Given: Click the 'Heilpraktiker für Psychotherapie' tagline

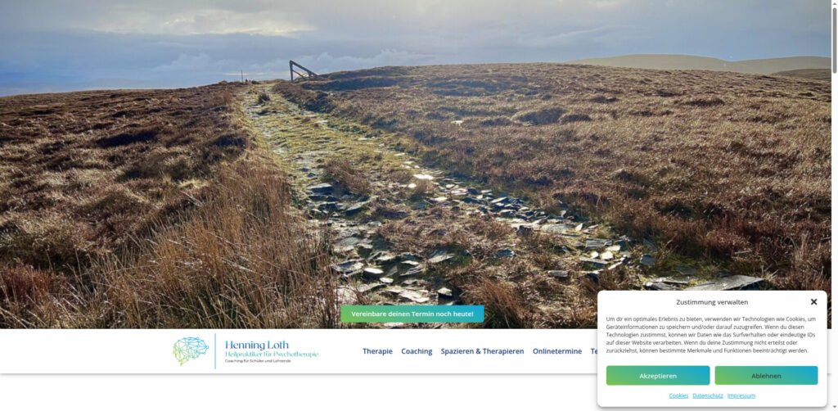Looking at the screenshot, I should (x=272, y=355).
